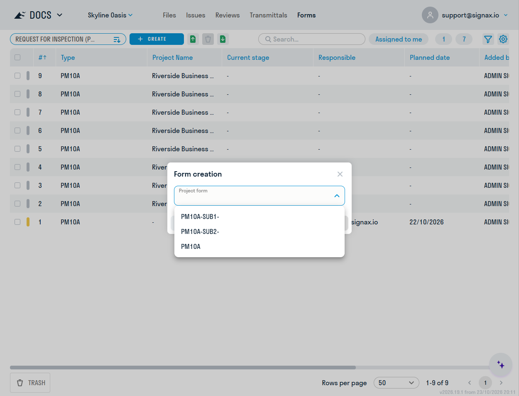Click the green download arrow icon
Screen dimensions: 519x396
[x=223, y=39]
